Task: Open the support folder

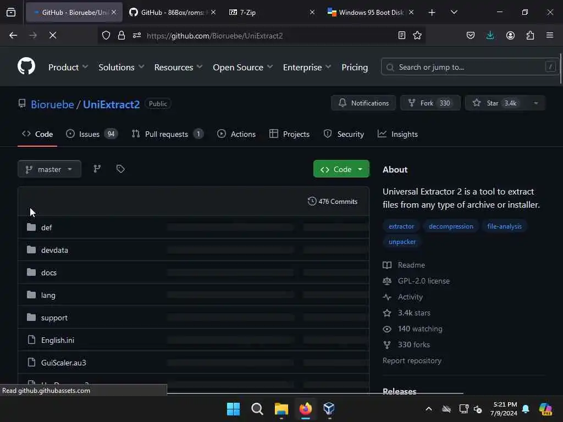Action: click(54, 318)
